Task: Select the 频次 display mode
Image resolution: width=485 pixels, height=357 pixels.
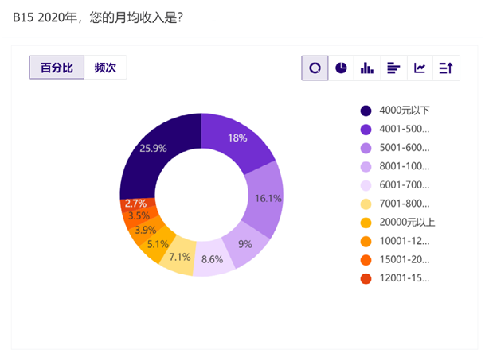Action: tap(105, 68)
